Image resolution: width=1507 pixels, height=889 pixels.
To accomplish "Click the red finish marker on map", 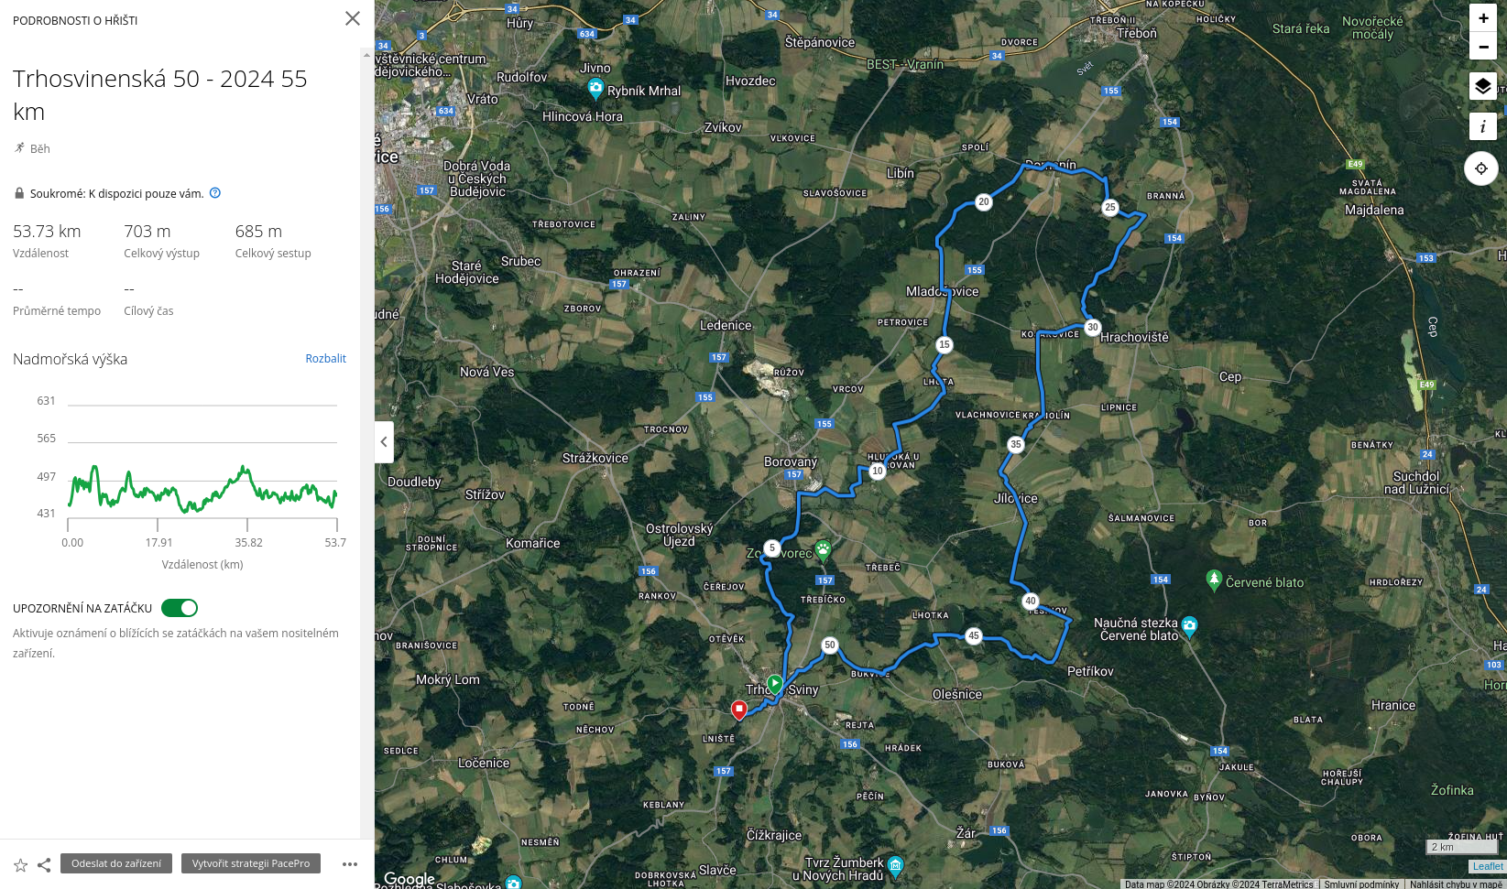I will coord(739,709).
